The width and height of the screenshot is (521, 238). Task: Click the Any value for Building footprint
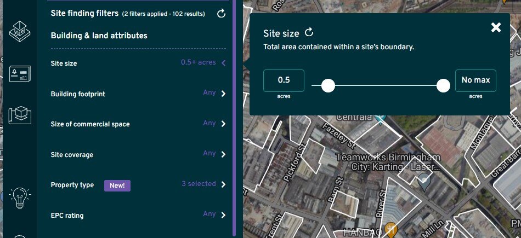pyautogui.click(x=209, y=92)
